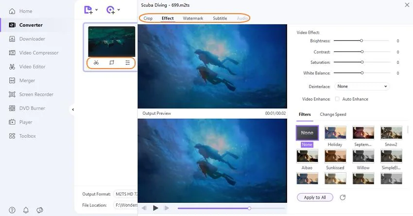413x216 pixels.
Task: Step to the next frame
Action: coord(167,208)
